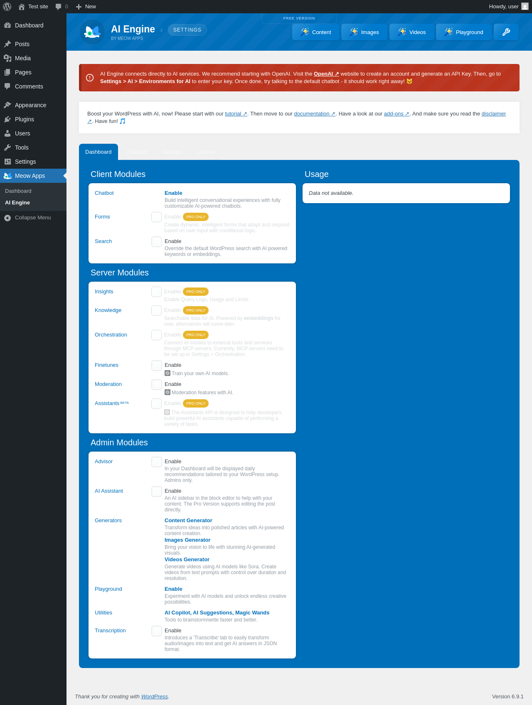Toggle the Insights Enable checkbox
Image resolution: width=532 pixels, height=705 pixels.
pyautogui.click(x=157, y=292)
